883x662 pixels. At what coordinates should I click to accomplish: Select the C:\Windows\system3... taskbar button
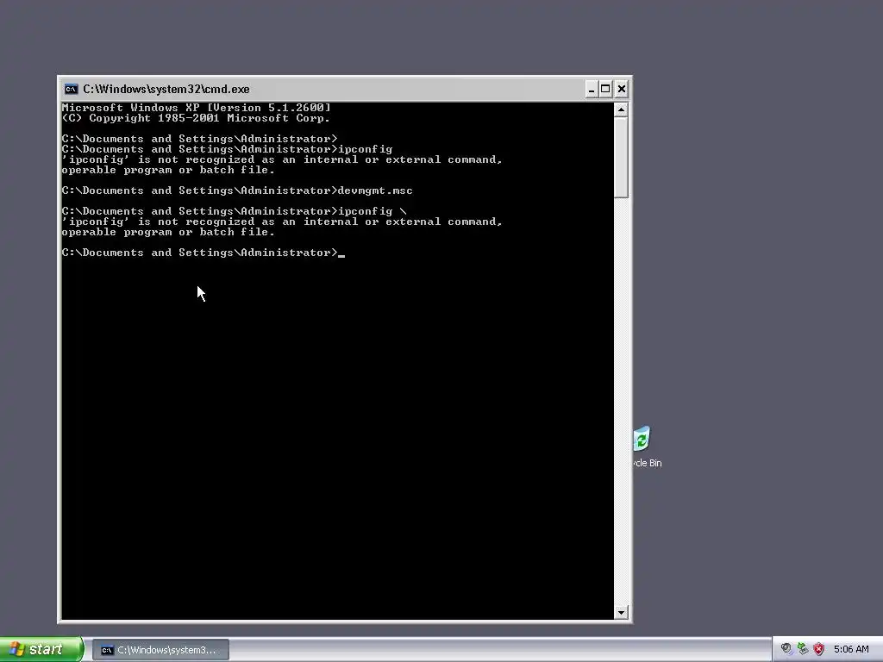point(160,650)
